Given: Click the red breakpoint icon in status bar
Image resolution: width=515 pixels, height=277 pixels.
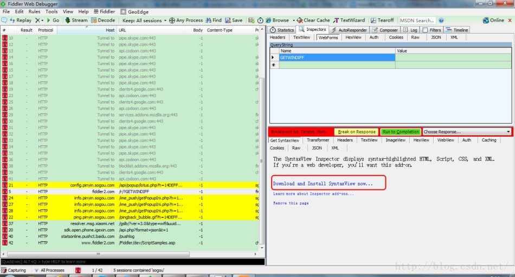Looking at the screenshot, I should coord(78,270).
